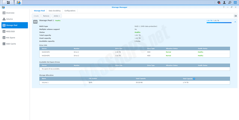The height and width of the screenshot is (120, 239).
Task: Click the search magnifier icon
Action: coord(230,2)
